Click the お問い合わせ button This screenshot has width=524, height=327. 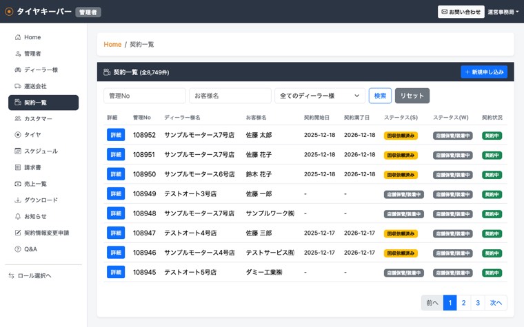[x=461, y=12]
